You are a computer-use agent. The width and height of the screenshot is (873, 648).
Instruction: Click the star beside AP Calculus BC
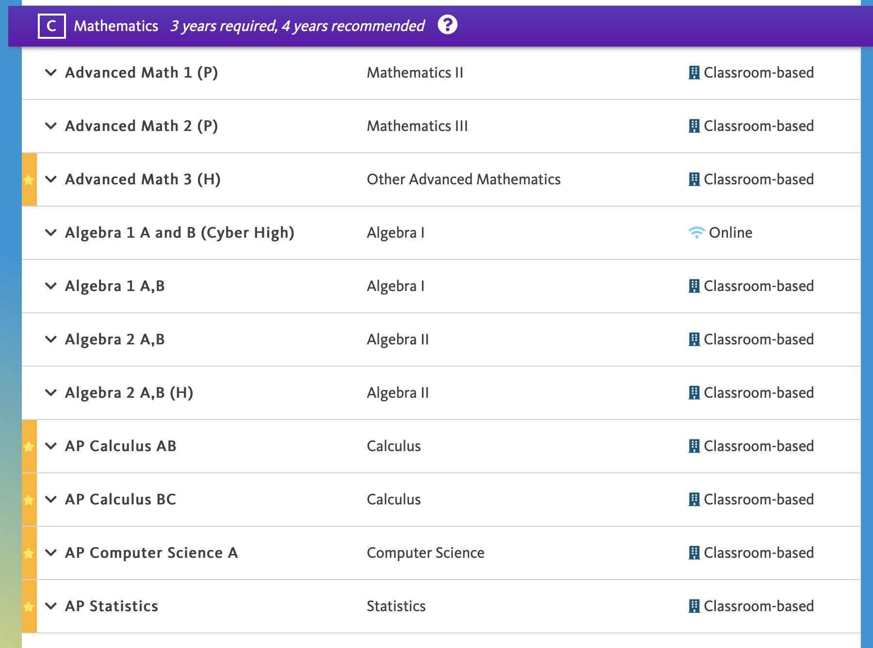point(29,500)
